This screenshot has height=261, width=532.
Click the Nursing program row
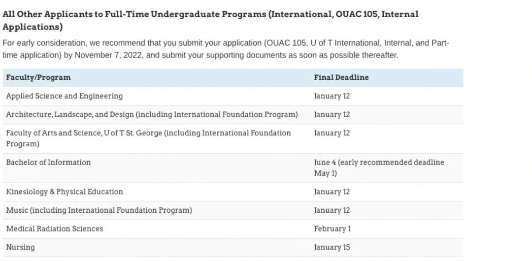click(20, 247)
